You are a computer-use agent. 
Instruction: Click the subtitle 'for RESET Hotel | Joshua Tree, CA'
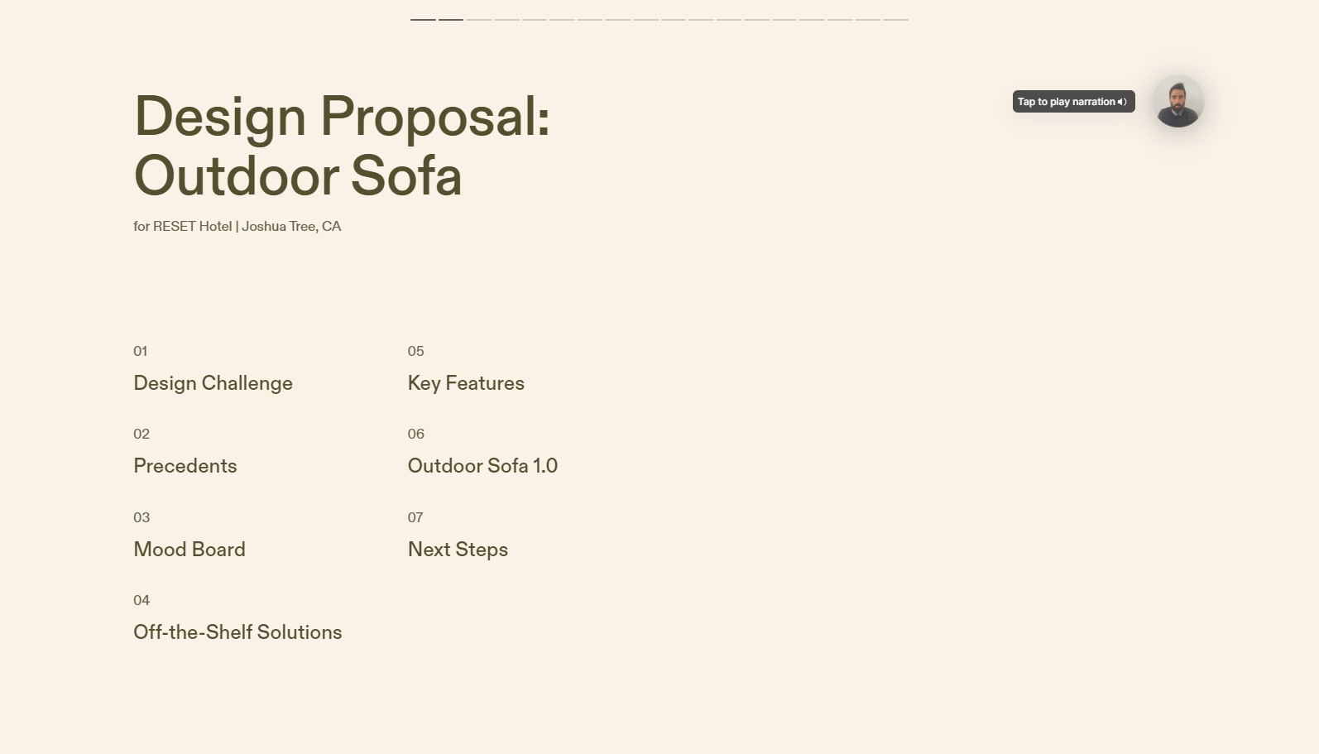(237, 226)
